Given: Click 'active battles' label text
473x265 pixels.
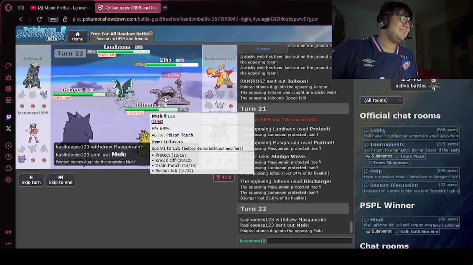Looking at the screenshot, I should coord(411,86).
